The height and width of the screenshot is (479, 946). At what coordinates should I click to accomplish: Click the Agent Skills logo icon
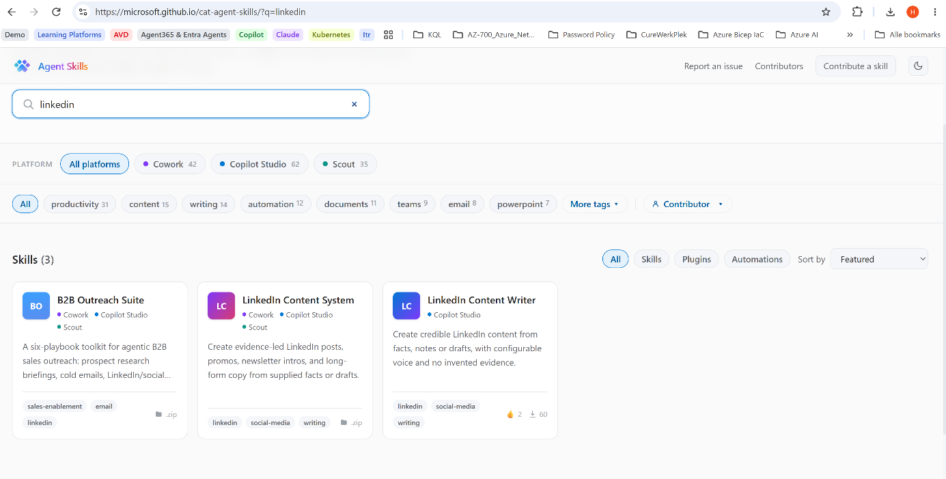(23, 66)
